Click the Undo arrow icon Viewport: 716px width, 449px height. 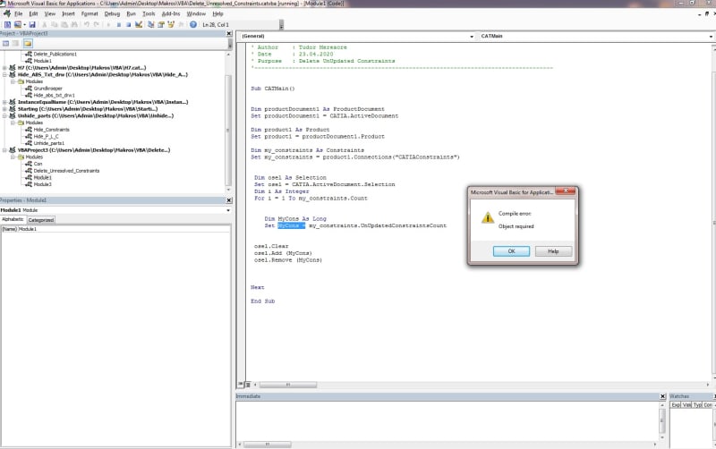pos(86,25)
